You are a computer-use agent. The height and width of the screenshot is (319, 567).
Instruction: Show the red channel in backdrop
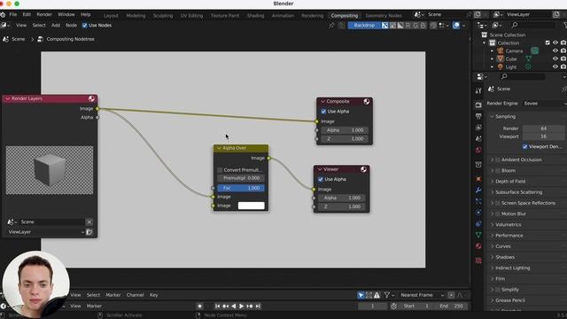tap(408, 26)
